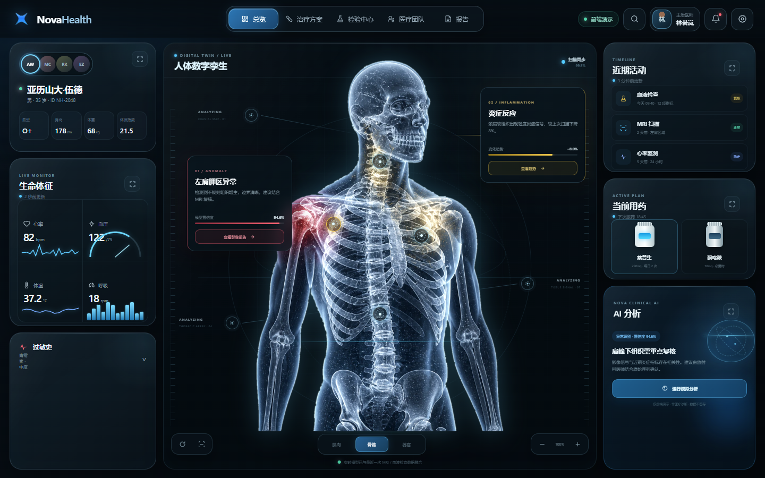Click the NovaHealth star logo
Viewport: 765px width, 478px height.
(x=22, y=19)
